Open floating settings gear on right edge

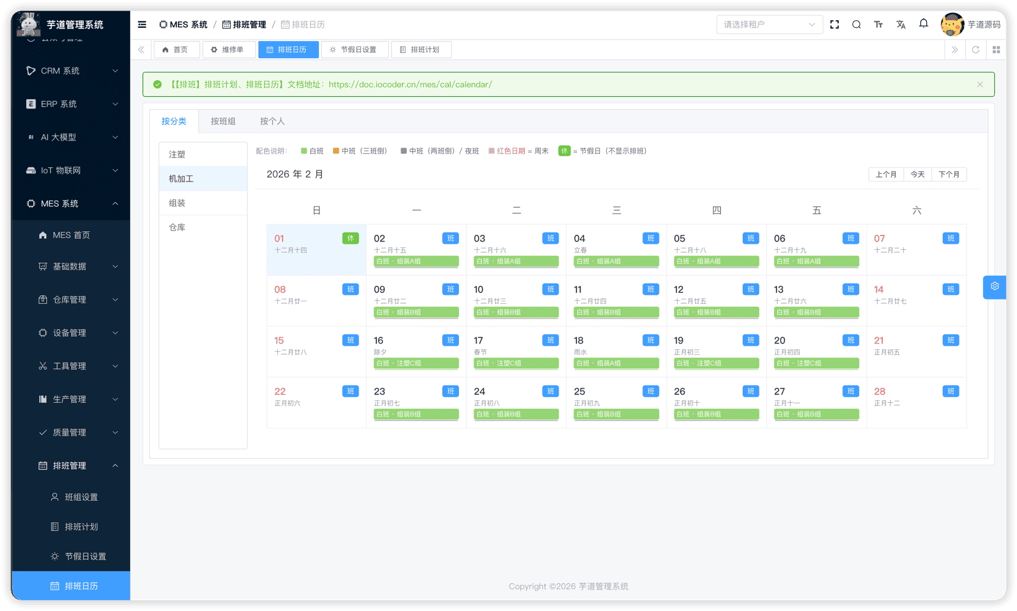(x=994, y=287)
